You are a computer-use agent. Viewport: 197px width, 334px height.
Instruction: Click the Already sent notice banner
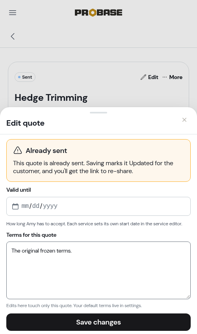(98, 160)
